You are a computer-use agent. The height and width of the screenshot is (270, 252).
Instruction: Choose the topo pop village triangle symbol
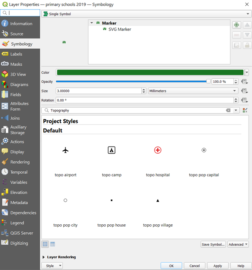(157, 201)
